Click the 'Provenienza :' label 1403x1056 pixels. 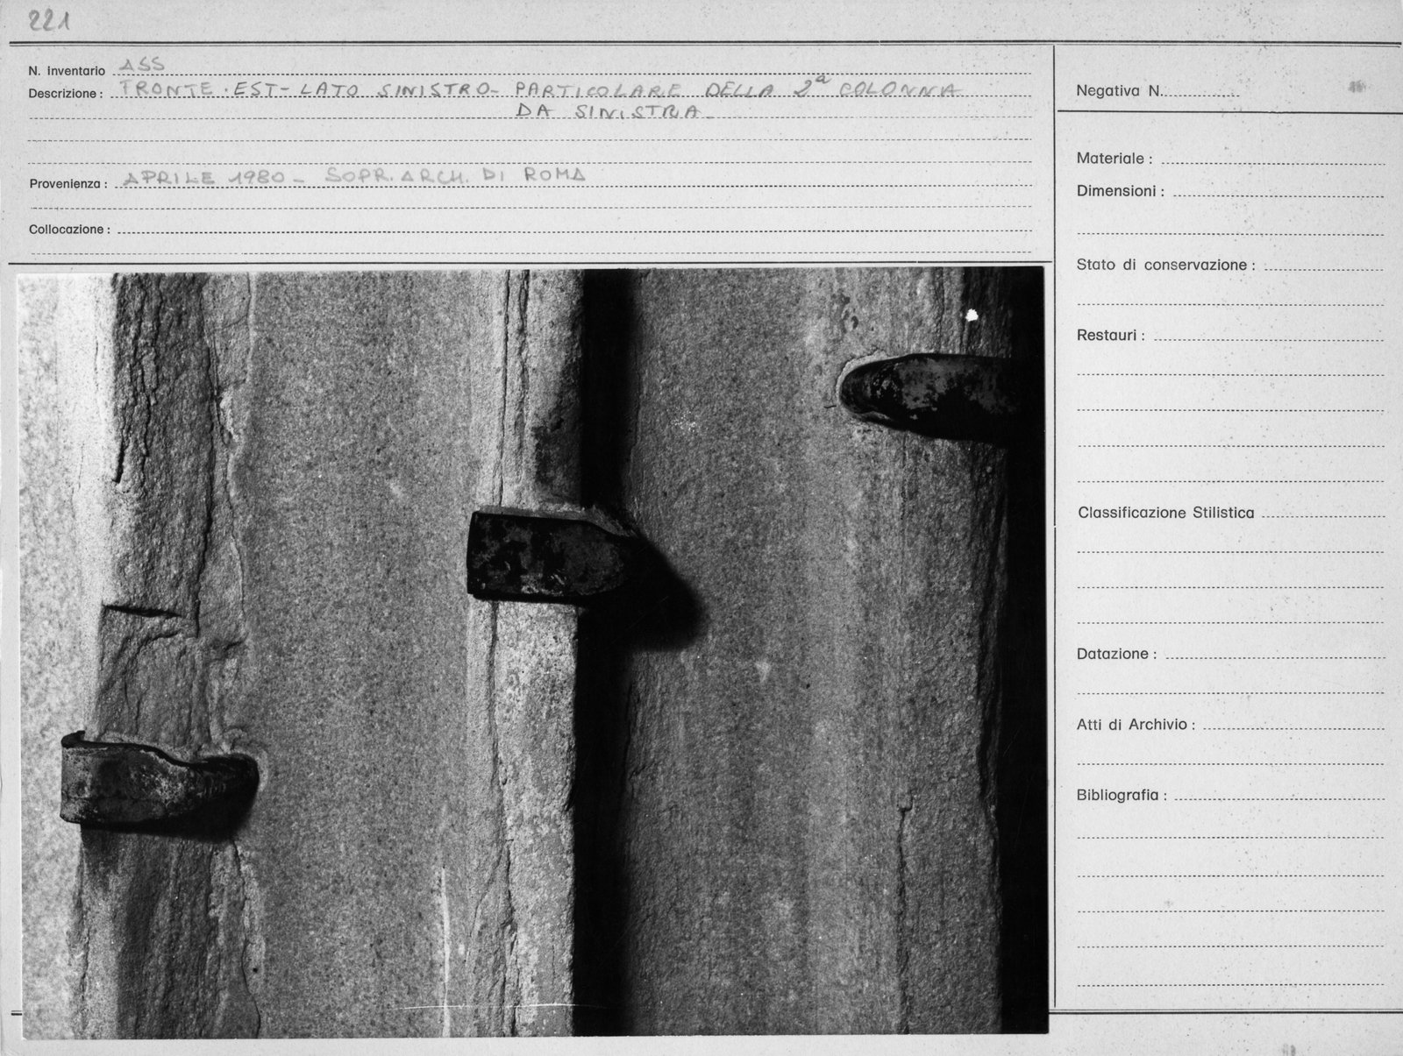[68, 184]
